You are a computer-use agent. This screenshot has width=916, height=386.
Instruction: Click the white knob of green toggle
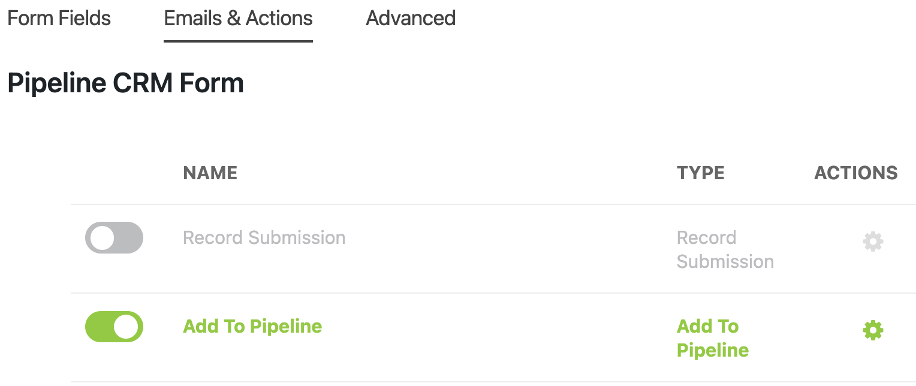point(126,327)
